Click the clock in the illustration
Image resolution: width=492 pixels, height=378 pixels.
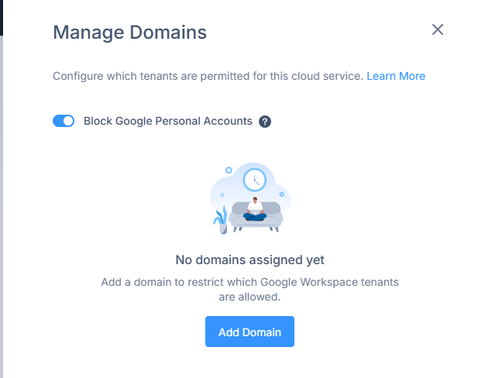click(x=254, y=180)
